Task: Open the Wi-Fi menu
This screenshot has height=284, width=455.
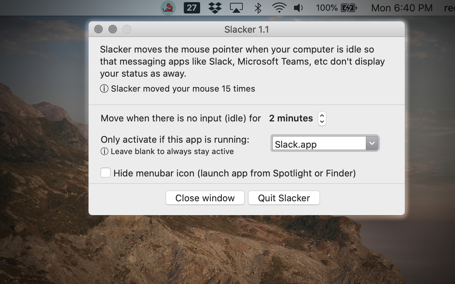Action: point(279,7)
